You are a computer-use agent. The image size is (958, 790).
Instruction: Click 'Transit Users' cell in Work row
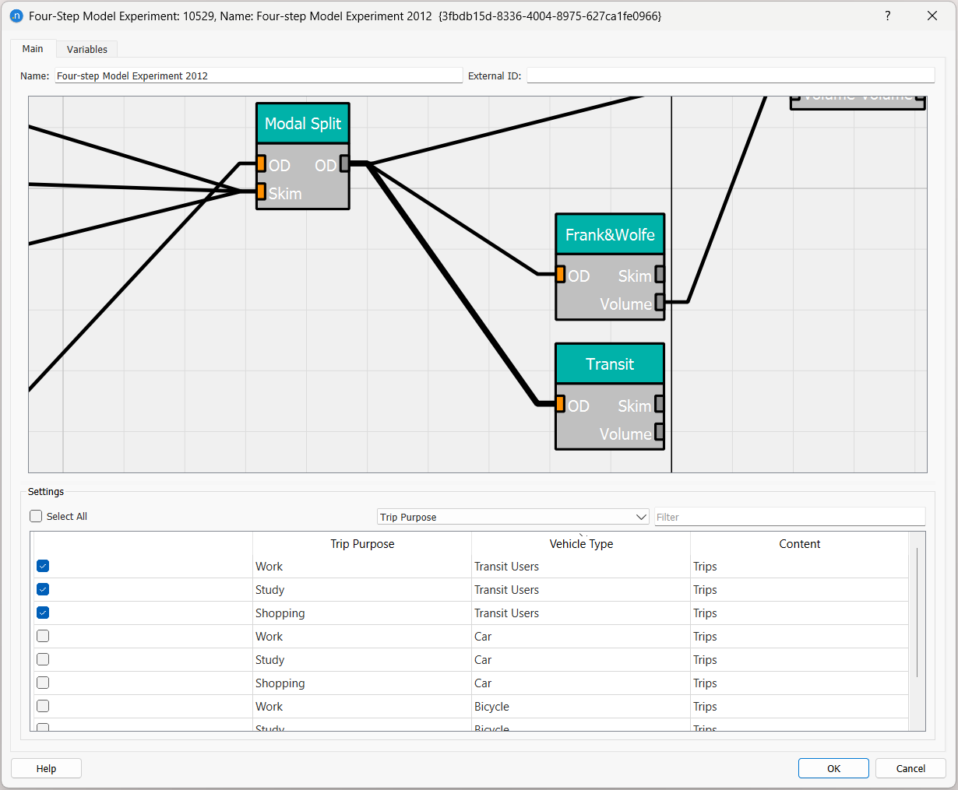pyautogui.click(x=581, y=567)
